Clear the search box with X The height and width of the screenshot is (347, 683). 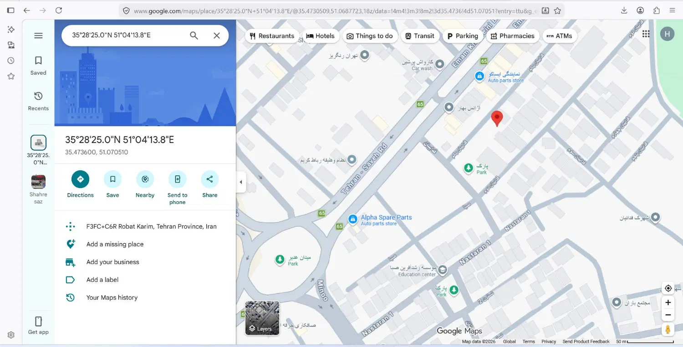click(x=217, y=36)
